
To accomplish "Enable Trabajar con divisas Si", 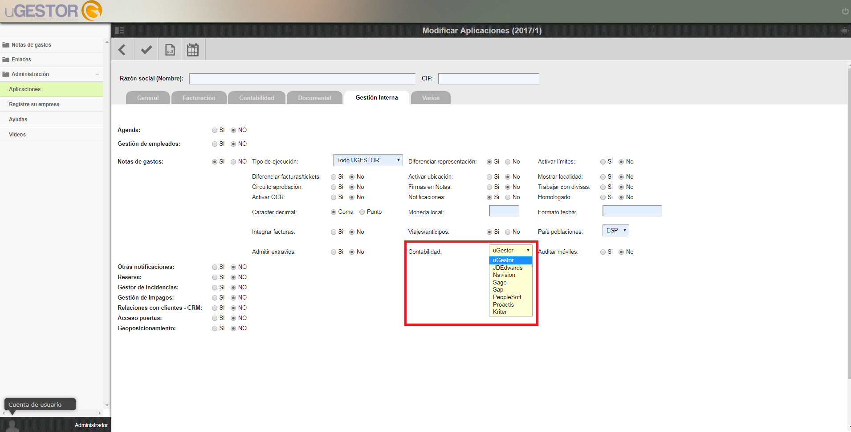I will tap(603, 187).
